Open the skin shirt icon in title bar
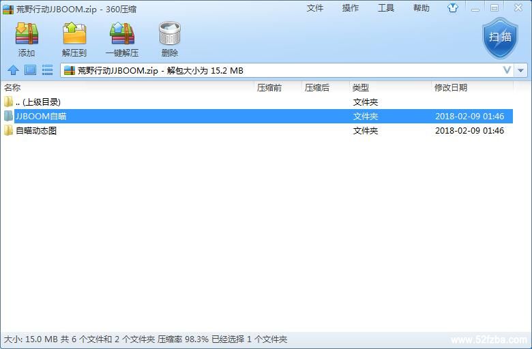 [x=453, y=8]
